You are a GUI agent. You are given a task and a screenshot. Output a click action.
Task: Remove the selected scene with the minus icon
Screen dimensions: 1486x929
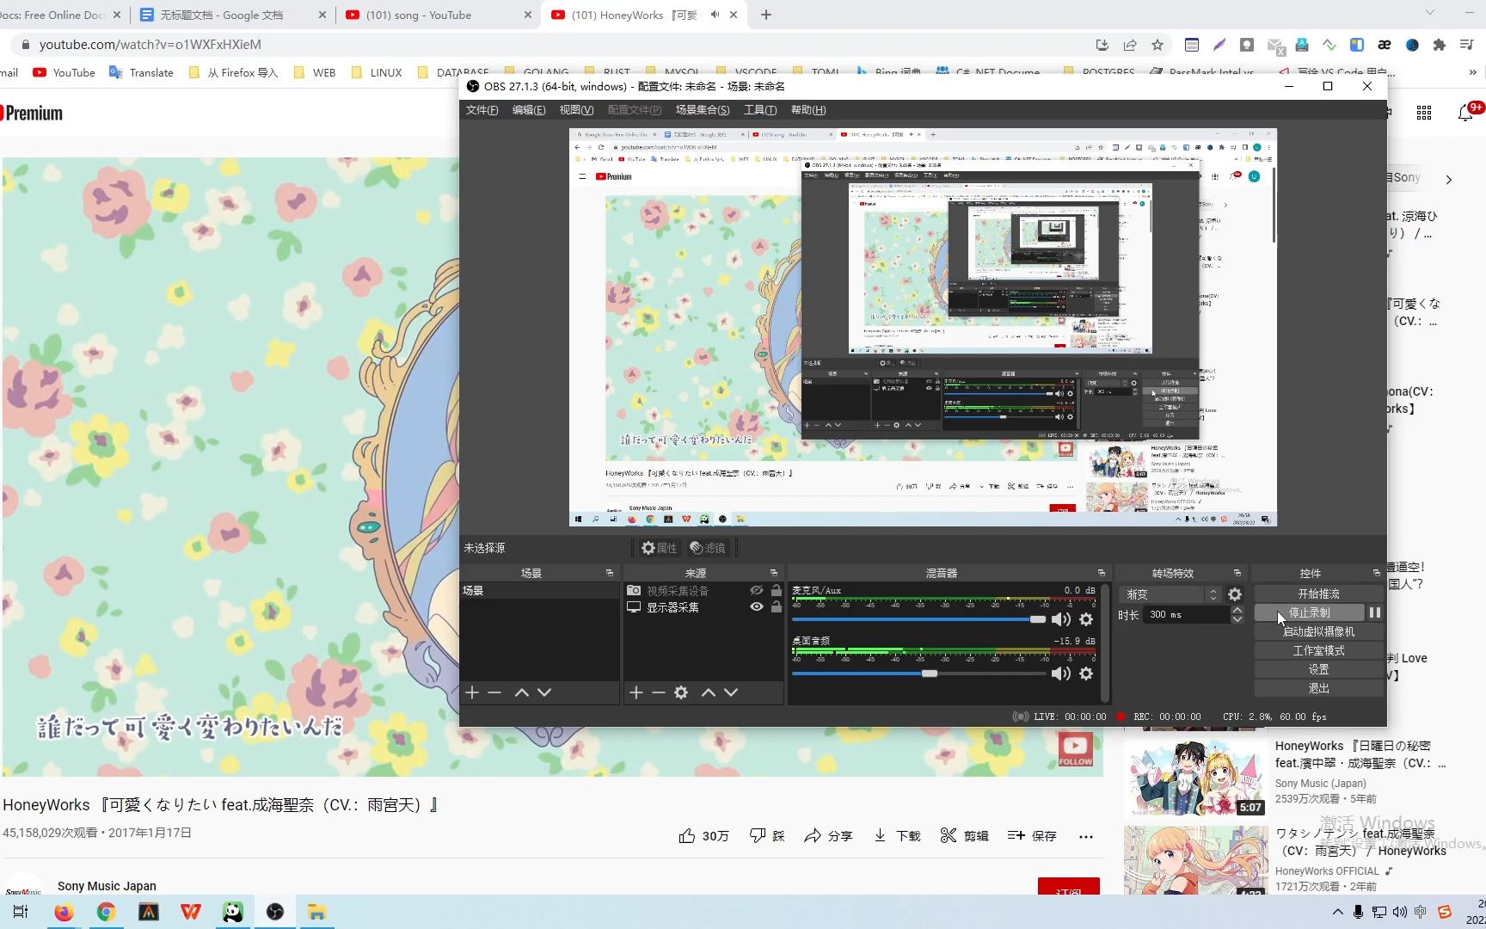[x=494, y=692]
